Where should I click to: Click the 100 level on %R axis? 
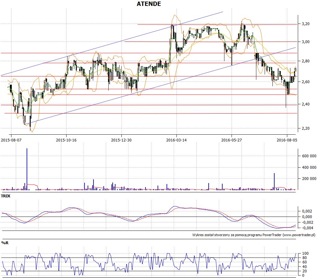[305, 253]
